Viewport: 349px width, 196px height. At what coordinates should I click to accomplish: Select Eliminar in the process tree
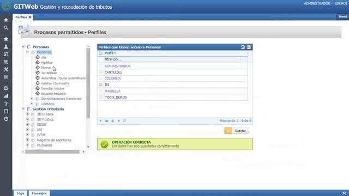(46, 68)
